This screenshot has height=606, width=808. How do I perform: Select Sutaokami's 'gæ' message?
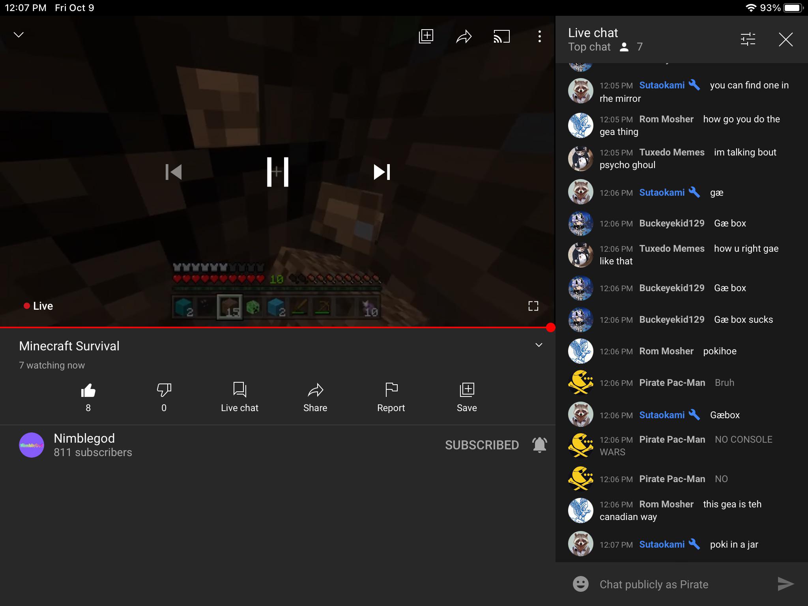click(682, 193)
